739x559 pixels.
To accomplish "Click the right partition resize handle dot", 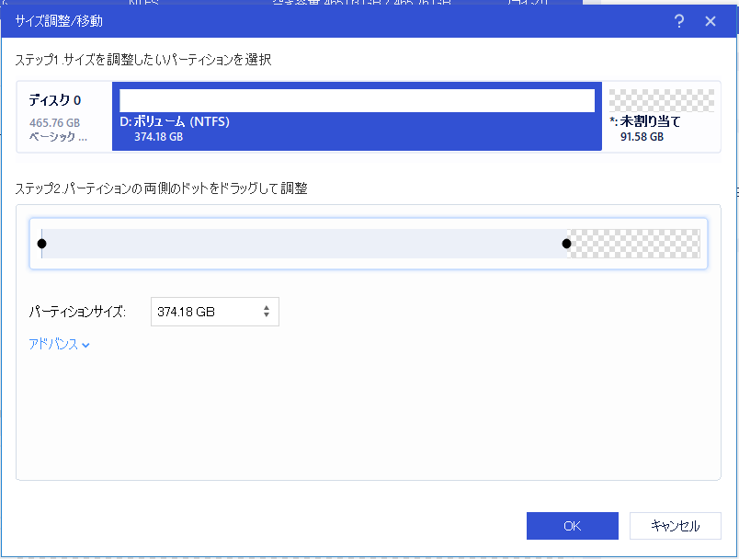I will 566,243.
